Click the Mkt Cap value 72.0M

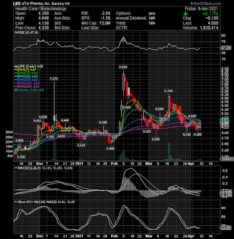(x=104, y=23)
